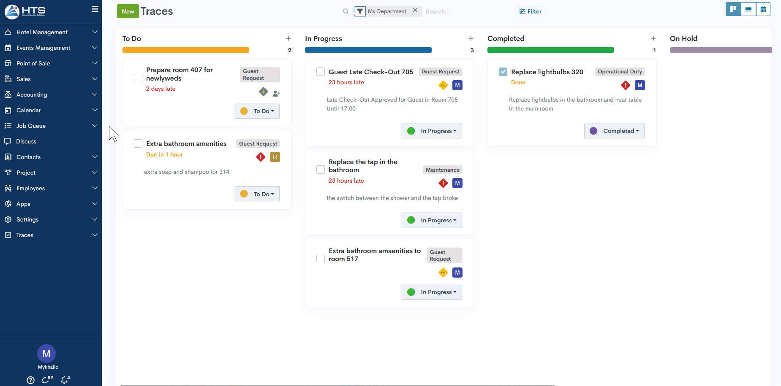Add a card to the To Do column
The image size is (781, 386).
click(288, 38)
